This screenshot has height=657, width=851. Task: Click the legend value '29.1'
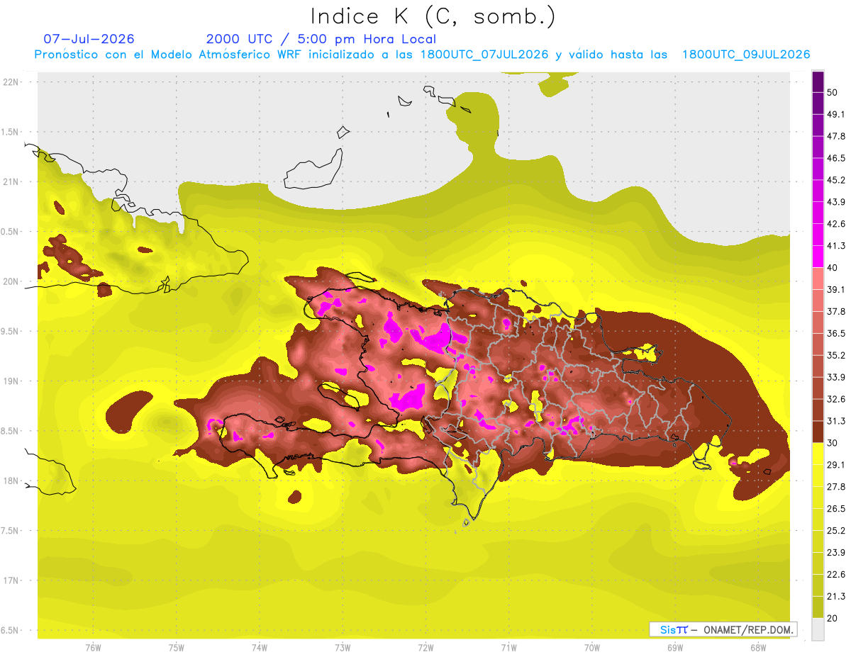click(x=836, y=465)
